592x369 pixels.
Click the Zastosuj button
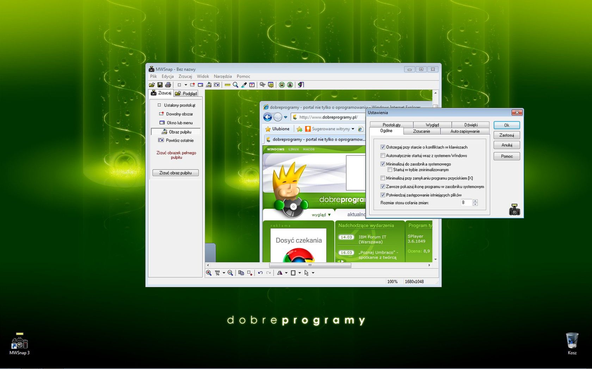tap(507, 135)
